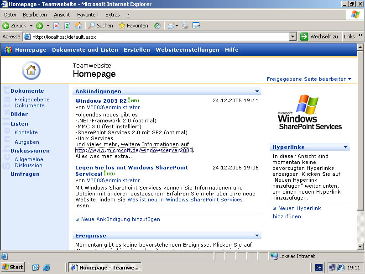
Task: Click the browser Home toolbar icon
Action: click(x=78, y=26)
